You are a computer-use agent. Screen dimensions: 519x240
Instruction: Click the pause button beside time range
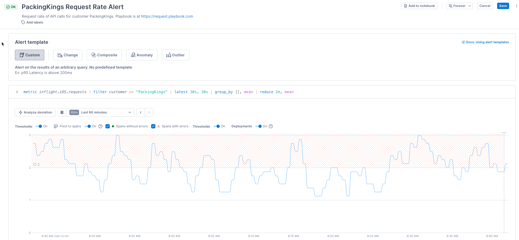point(62,112)
